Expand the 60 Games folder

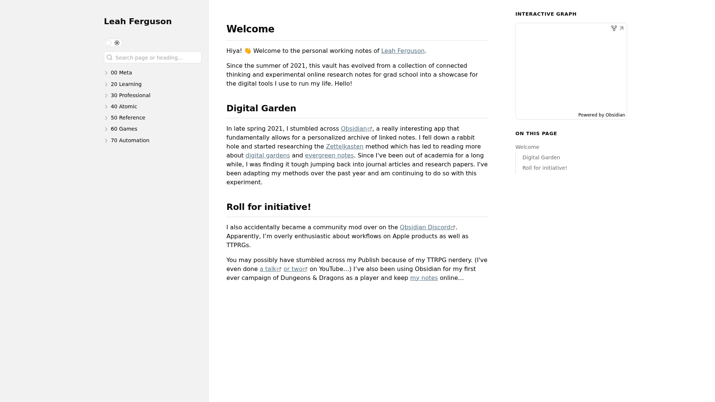(120, 129)
